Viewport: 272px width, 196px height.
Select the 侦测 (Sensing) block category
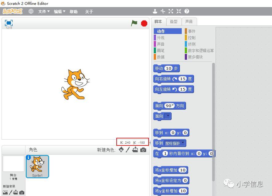tap(192, 44)
